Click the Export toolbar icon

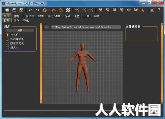(21, 10)
